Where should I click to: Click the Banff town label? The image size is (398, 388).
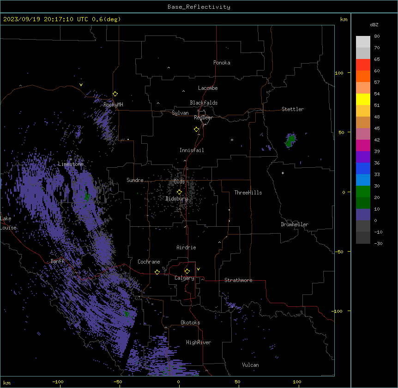click(58, 261)
